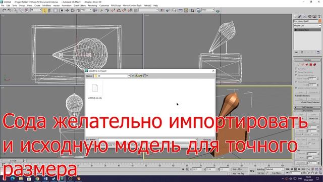The height and width of the screenshot is (182, 323).
Task: Click Configure Modifier Sets icon
Action: click(318, 52)
